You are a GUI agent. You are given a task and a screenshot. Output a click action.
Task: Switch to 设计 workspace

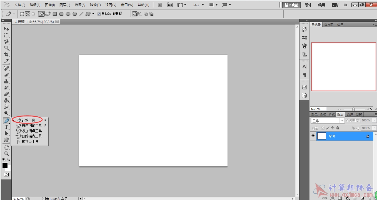pyautogui.click(x=308, y=5)
